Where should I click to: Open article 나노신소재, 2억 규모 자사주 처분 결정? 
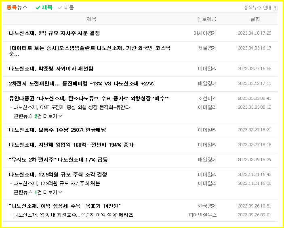[x=55, y=33]
